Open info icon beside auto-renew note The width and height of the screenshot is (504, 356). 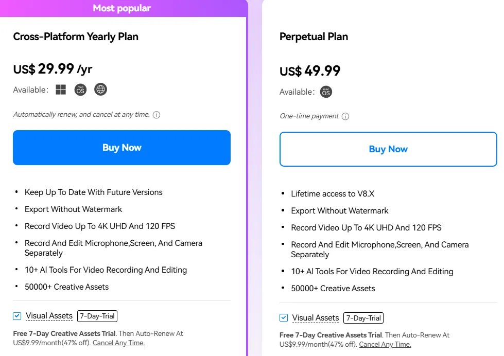157,115
